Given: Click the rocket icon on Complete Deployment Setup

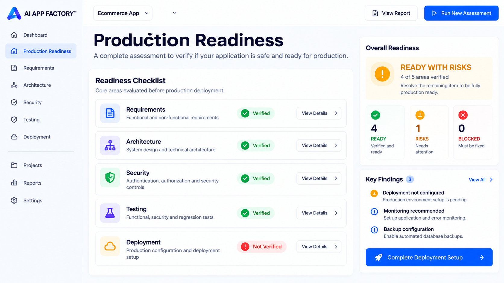Looking at the screenshot, I should (x=379, y=257).
